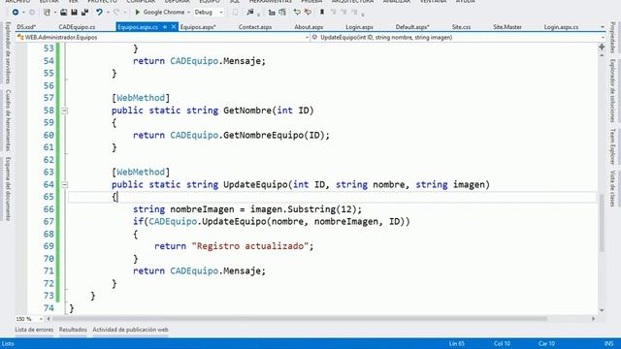Click the [WebMethod] attribute on line 57
The width and height of the screenshot is (621, 349).
(141, 98)
